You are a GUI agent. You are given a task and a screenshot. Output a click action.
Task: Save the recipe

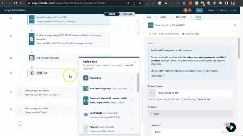(x=199, y=10)
